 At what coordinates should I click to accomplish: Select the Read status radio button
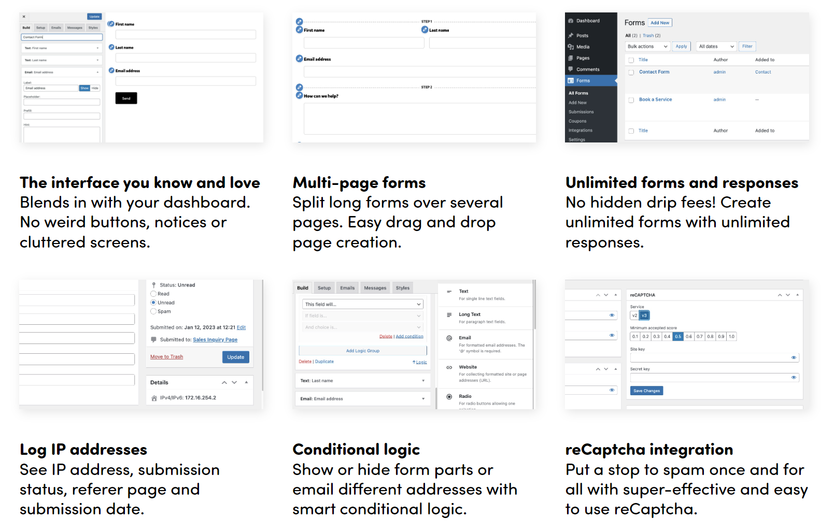[x=153, y=294]
